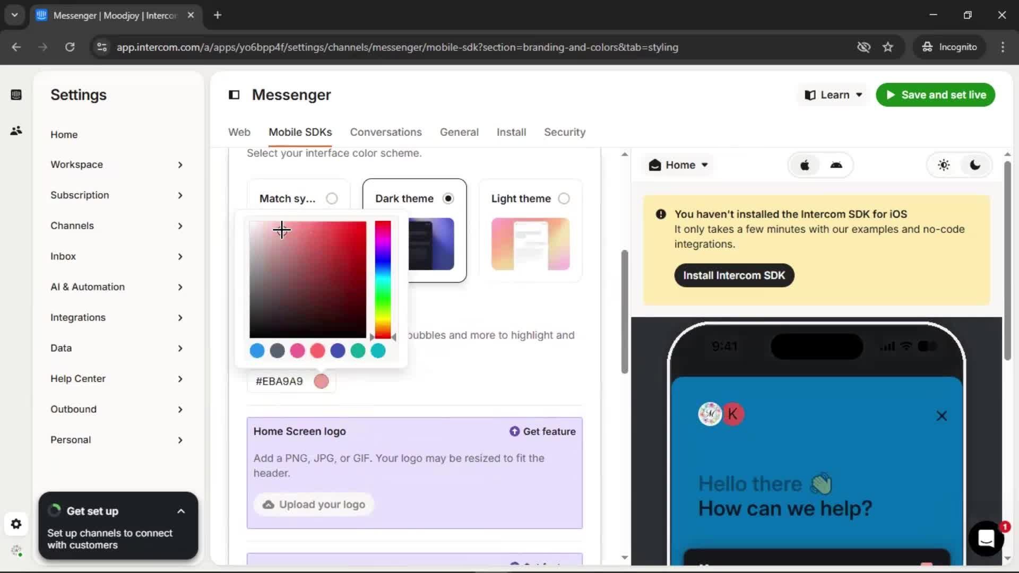
Task: Toggle the sidebar panel icon beside Messenger
Action: pos(234,95)
